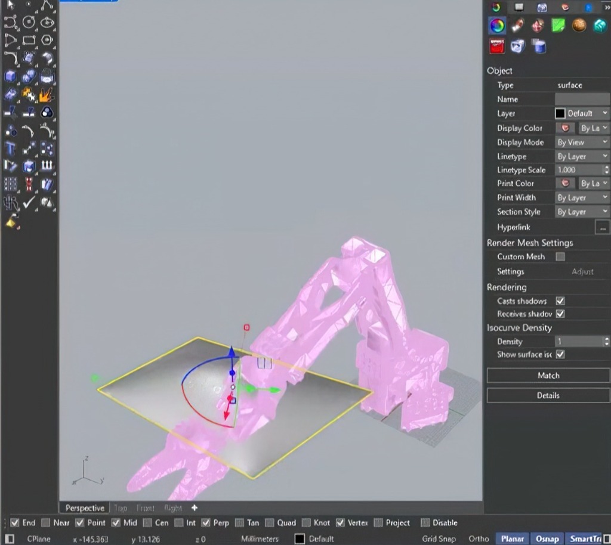The width and height of the screenshot is (611, 545).
Task: Select the Text object tool
Action: click(x=11, y=148)
